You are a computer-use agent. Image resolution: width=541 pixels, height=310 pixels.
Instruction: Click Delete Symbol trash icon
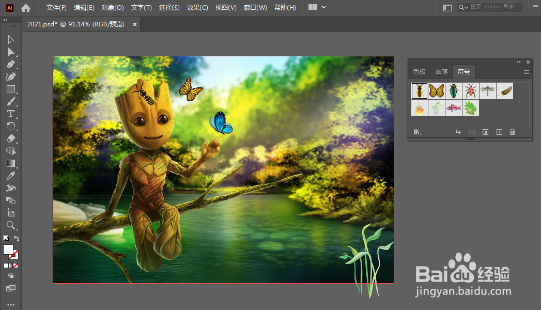click(x=513, y=132)
